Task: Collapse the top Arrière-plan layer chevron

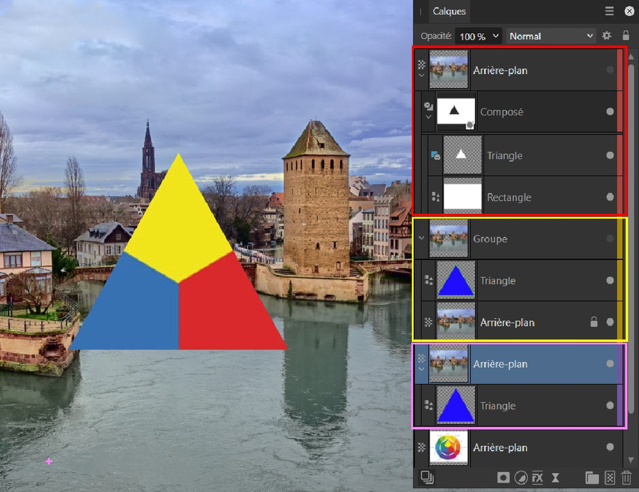Action: (421, 76)
